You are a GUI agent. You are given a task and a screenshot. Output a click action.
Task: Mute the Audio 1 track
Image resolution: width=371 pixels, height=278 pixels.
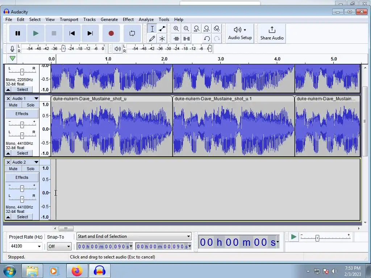[x=13, y=105]
